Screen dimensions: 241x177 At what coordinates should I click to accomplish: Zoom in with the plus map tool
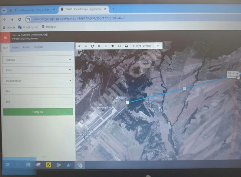(79, 46)
